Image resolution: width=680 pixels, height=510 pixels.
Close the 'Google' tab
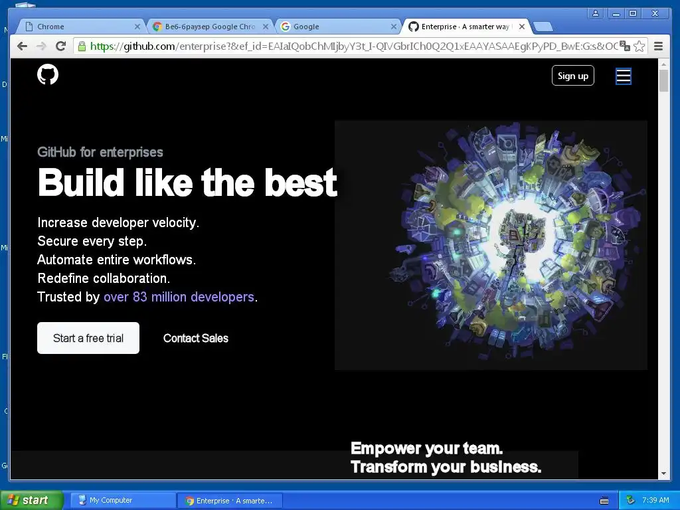coord(393,27)
